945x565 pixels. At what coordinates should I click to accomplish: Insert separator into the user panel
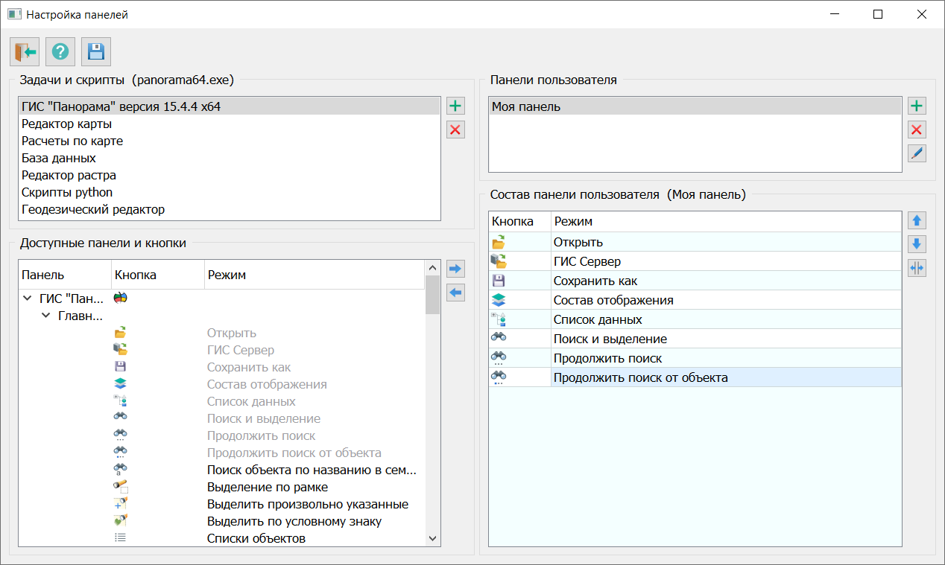pyautogui.click(x=917, y=268)
